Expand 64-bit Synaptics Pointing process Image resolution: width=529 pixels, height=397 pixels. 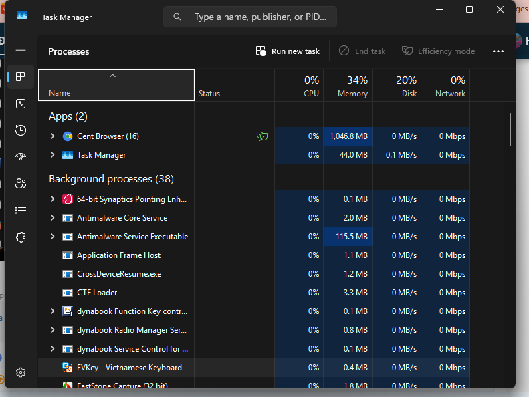click(x=52, y=199)
